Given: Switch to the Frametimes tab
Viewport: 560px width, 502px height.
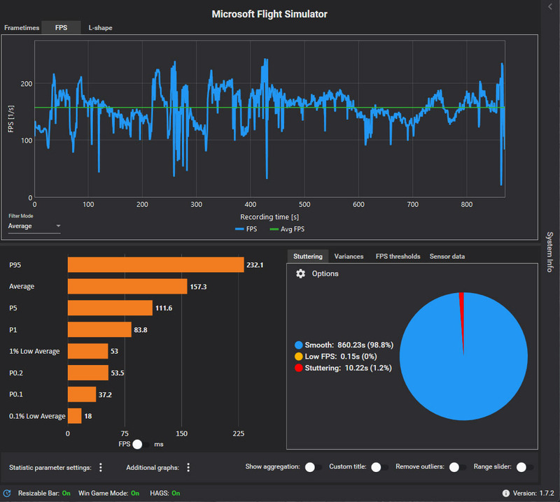Looking at the screenshot, I should click(22, 28).
